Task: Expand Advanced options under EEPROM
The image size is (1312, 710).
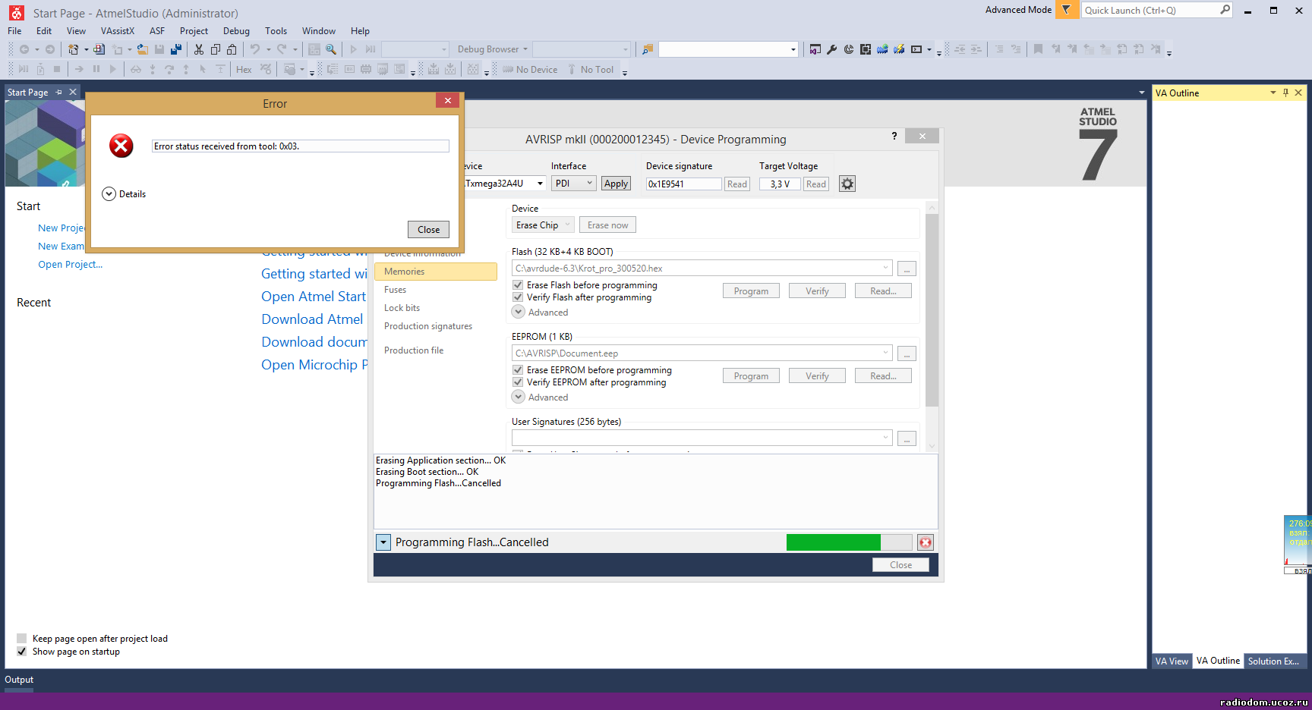Action: tap(519, 397)
